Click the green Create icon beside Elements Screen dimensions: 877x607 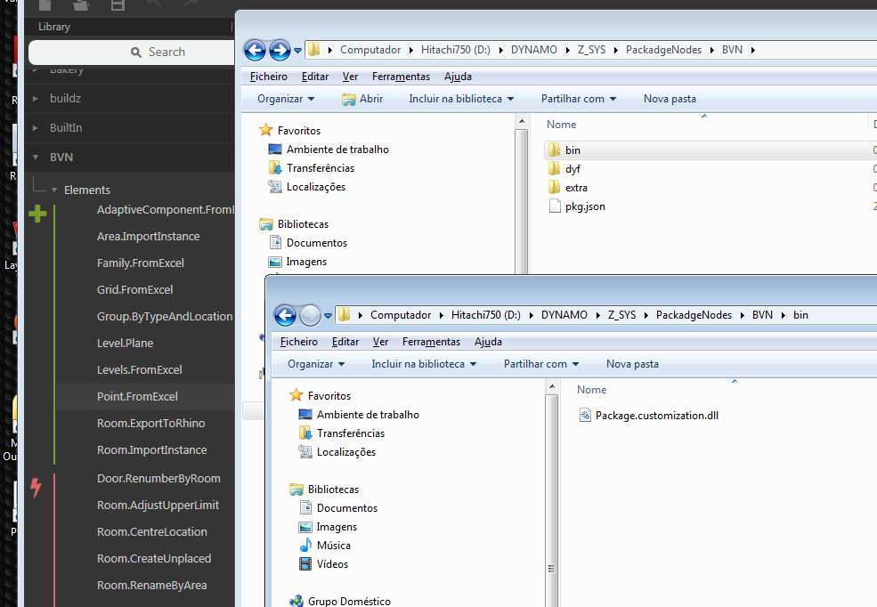pyautogui.click(x=37, y=214)
